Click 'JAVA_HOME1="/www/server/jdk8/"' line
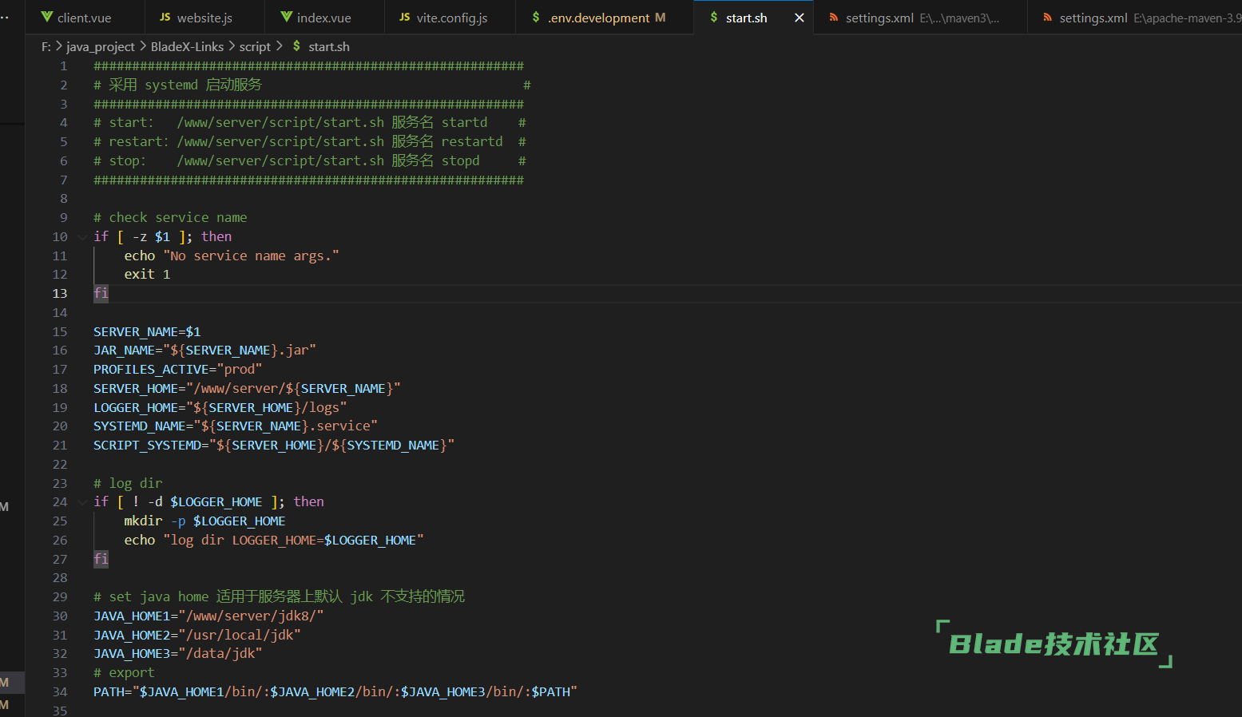The height and width of the screenshot is (717, 1242). 208,616
